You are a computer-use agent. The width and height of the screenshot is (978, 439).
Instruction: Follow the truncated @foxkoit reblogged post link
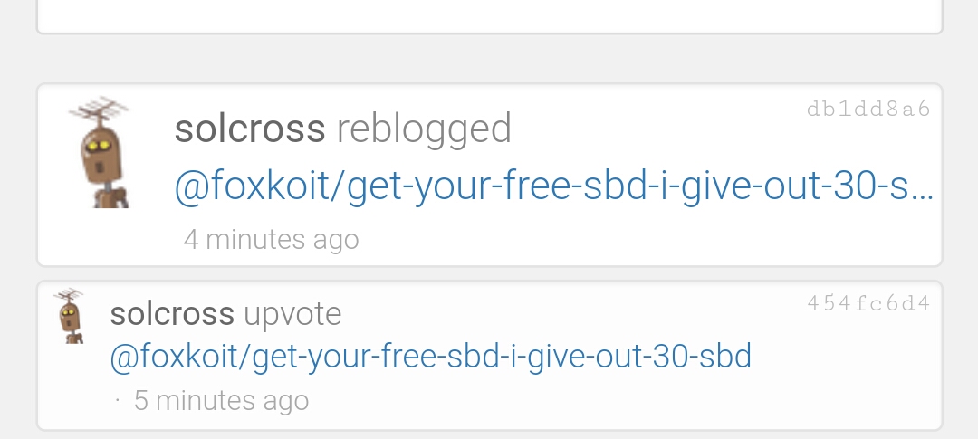tap(554, 186)
